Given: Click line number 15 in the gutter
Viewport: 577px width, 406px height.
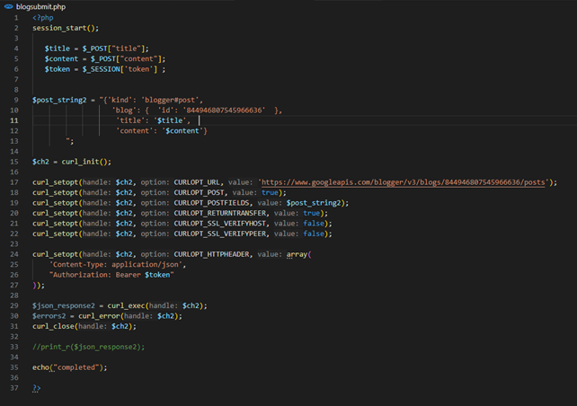Looking at the screenshot, I should click(x=16, y=162).
